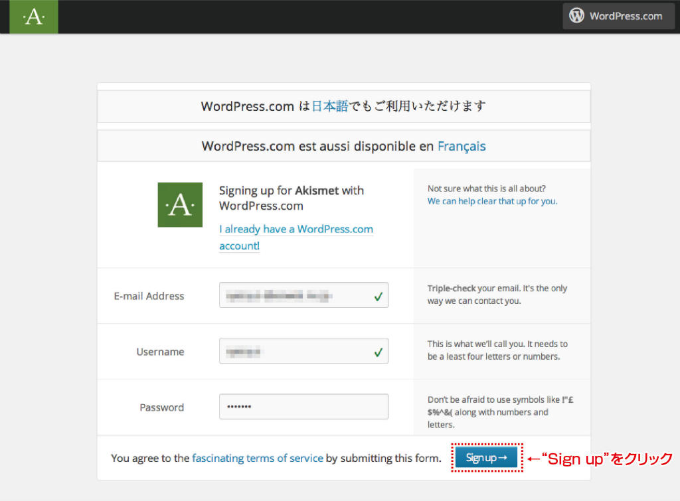Open 'We can help clear that up for you' link
The width and height of the screenshot is (680, 501).
point(492,201)
